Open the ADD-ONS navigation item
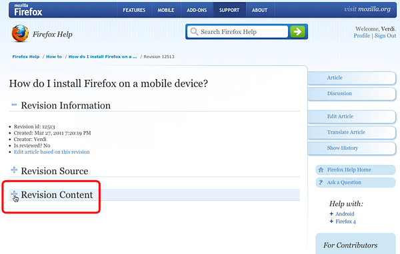Viewport: 400px width, 254px height. tap(197, 10)
